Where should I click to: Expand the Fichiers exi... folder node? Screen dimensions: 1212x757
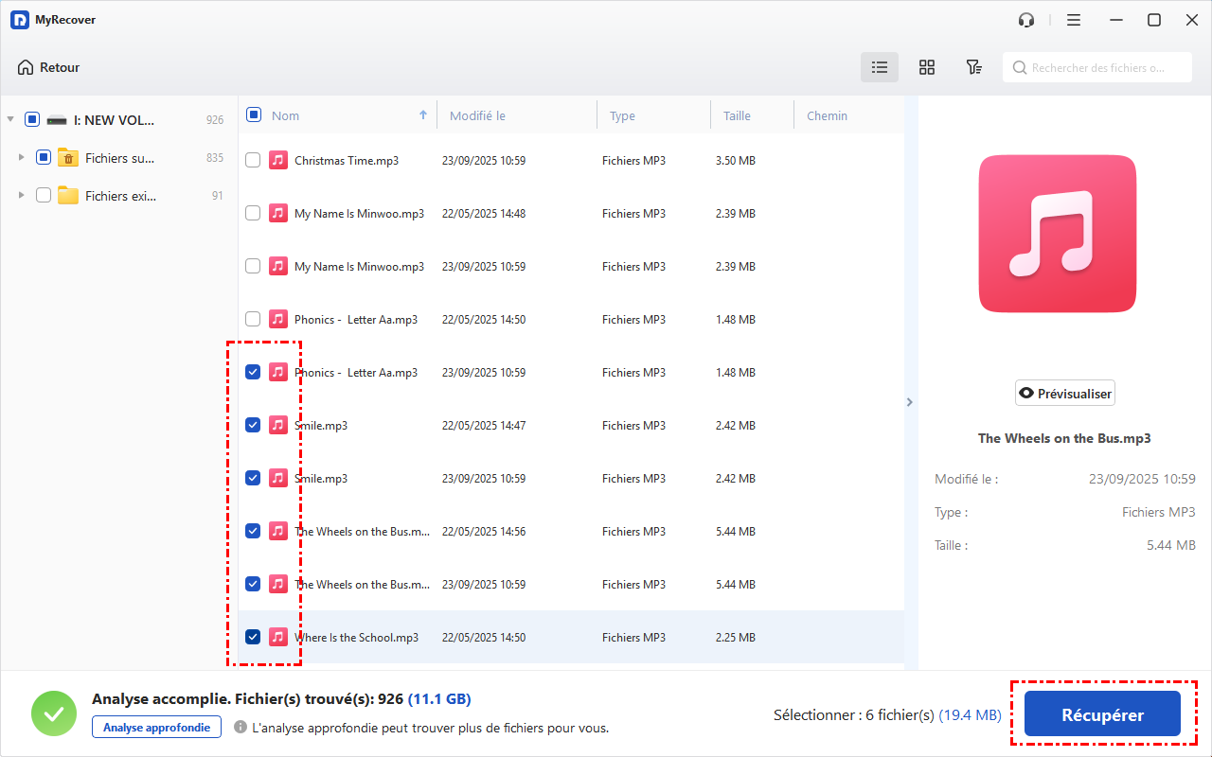[x=21, y=196]
